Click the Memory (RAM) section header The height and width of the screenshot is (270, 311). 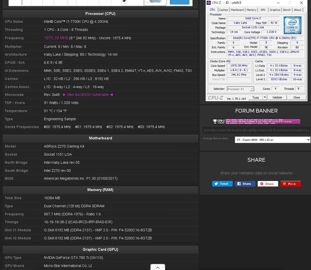pos(100,190)
